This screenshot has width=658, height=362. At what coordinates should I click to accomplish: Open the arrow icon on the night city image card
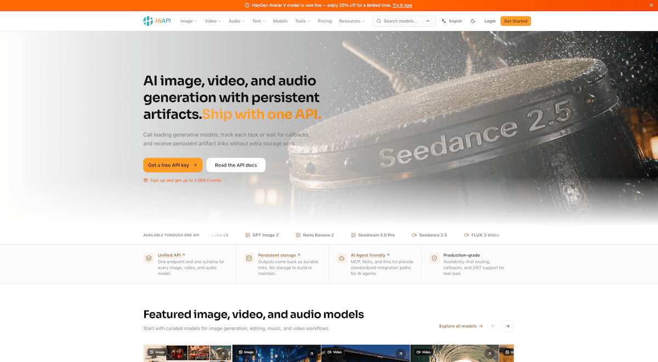click(x=312, y=354)
